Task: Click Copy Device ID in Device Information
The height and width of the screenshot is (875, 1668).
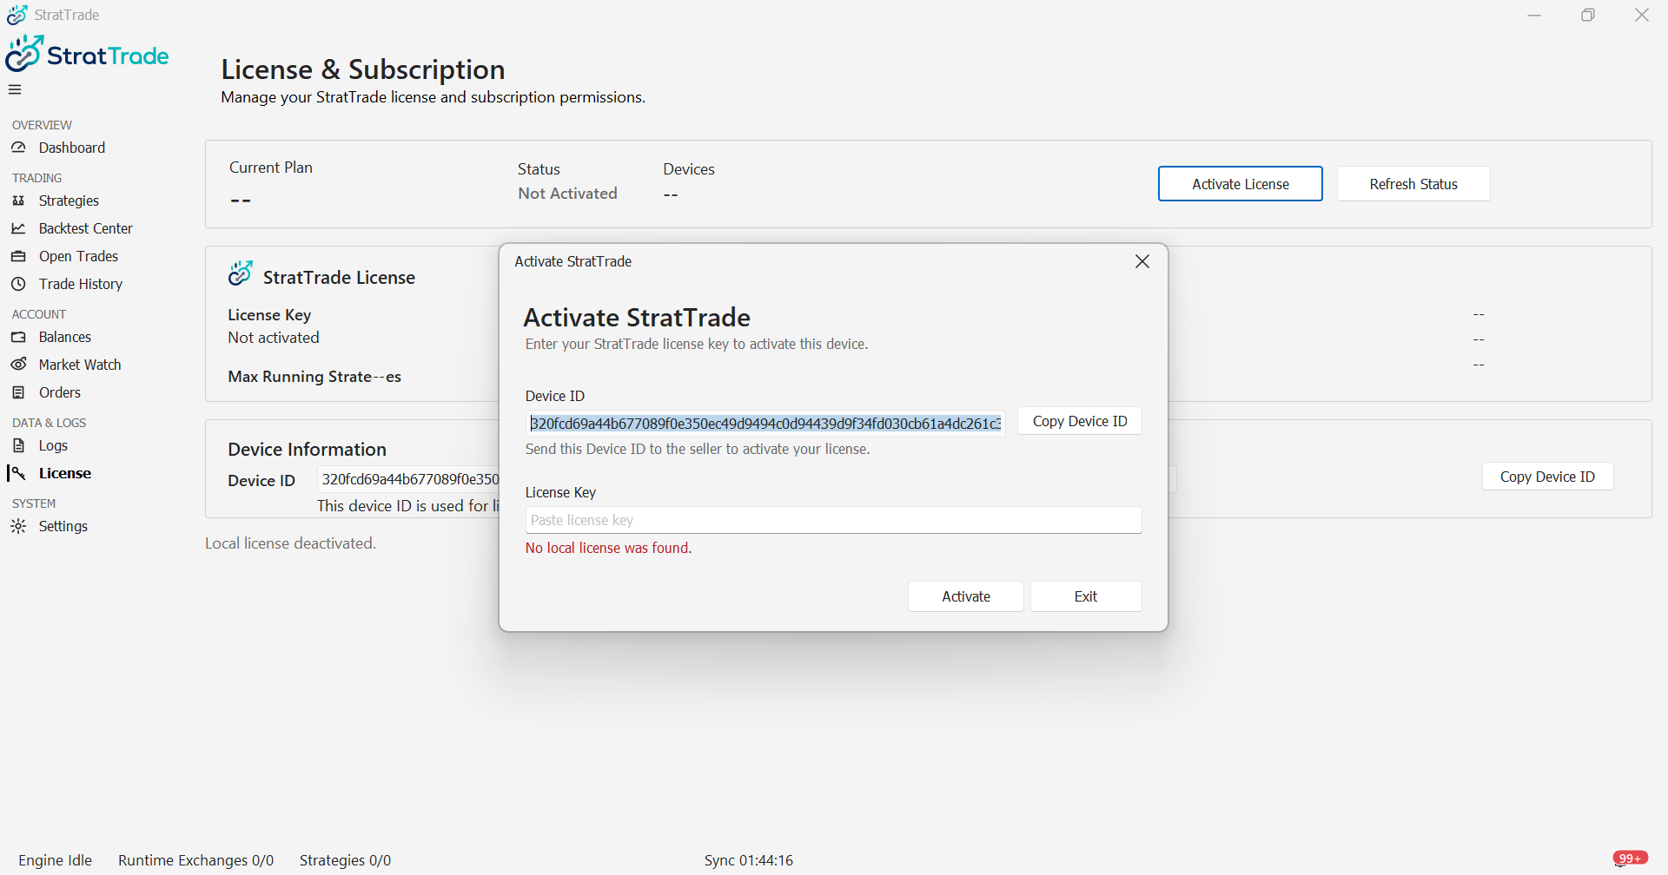Action: (x=1547, y=477)
